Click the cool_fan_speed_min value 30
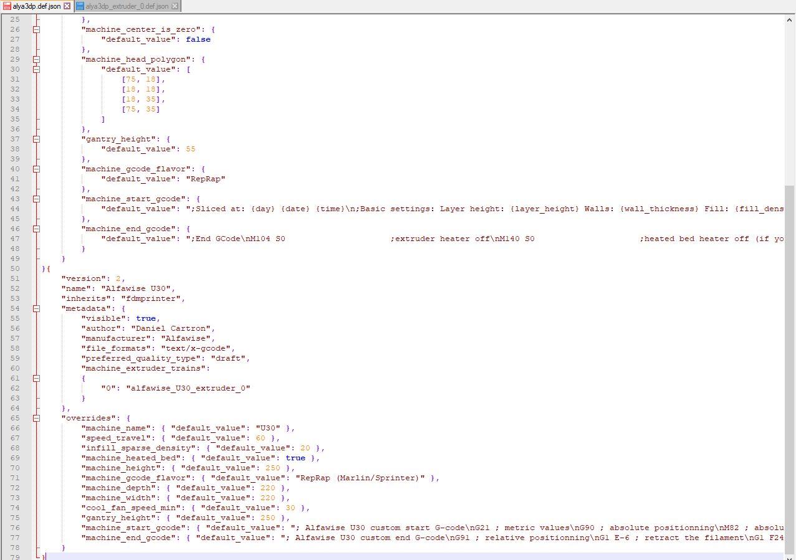Screen dimensions: 796x560 [x=290, y=508]
